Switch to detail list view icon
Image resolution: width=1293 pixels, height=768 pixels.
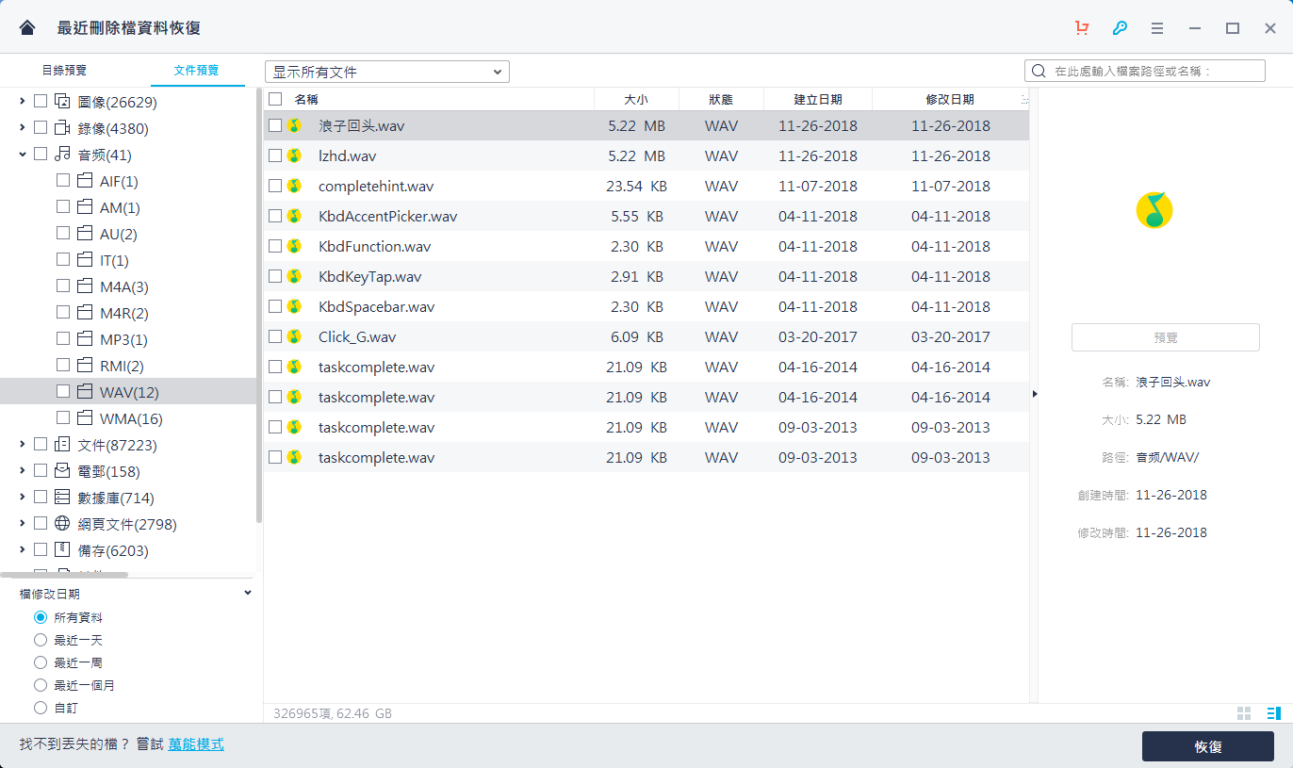tap(1273, 713)
